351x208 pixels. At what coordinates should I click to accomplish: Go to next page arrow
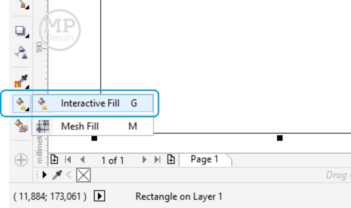(x=145, y=160)
